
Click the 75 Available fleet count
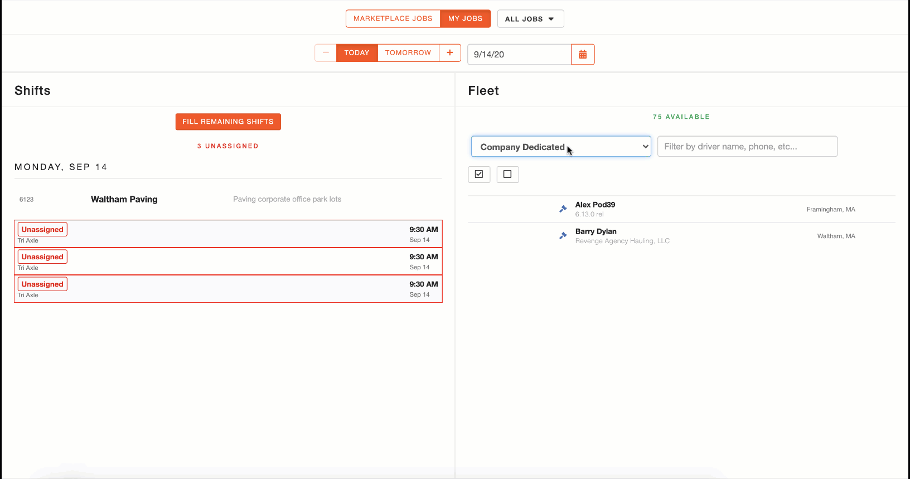[x=681, y=117]
